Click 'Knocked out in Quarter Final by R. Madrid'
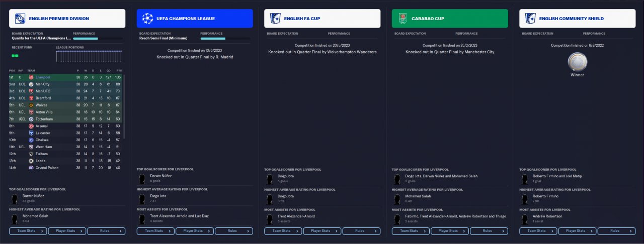Image resolution: width=644 pixels, height=244 pixels. 195,57
